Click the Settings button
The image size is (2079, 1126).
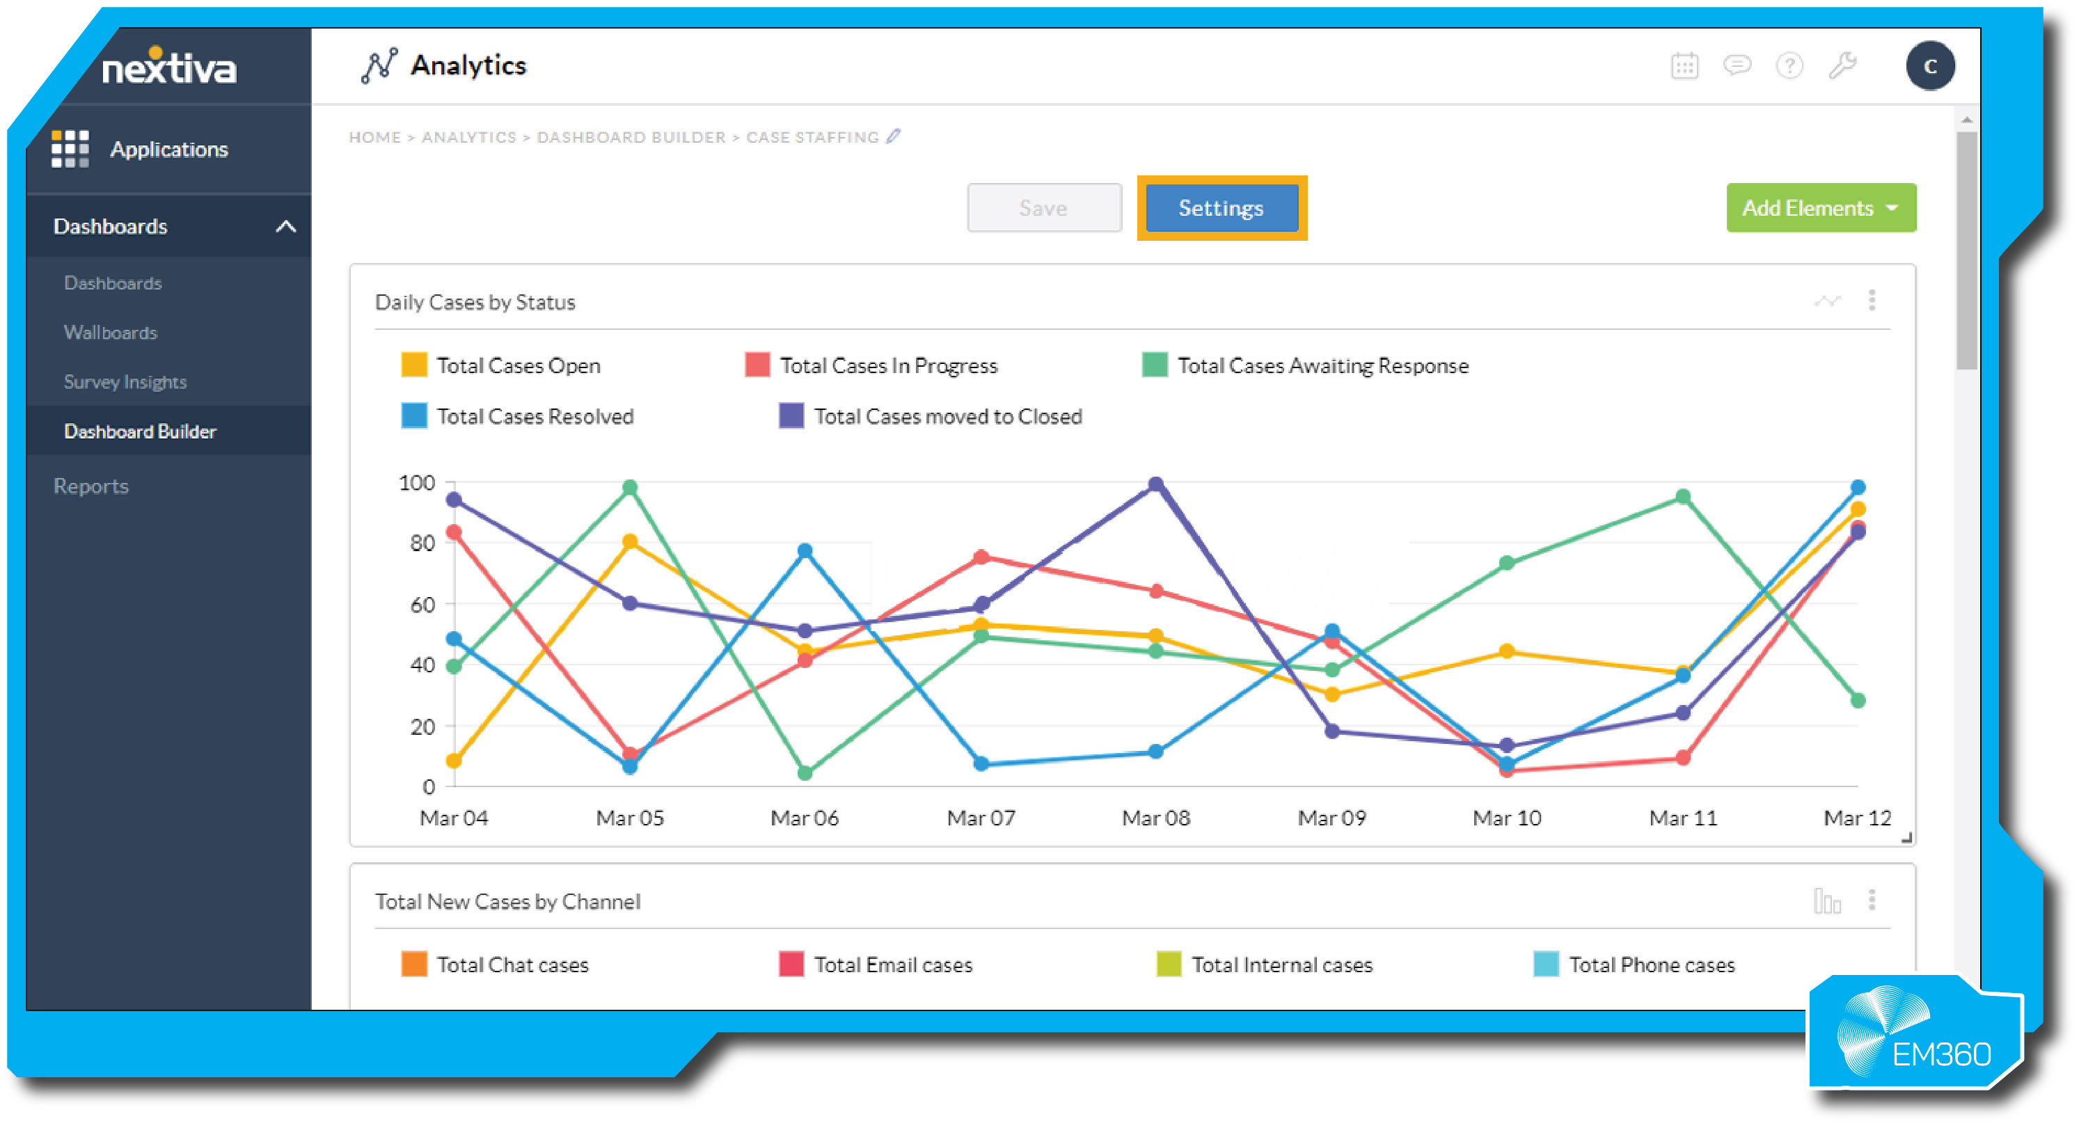(1220, 207)
